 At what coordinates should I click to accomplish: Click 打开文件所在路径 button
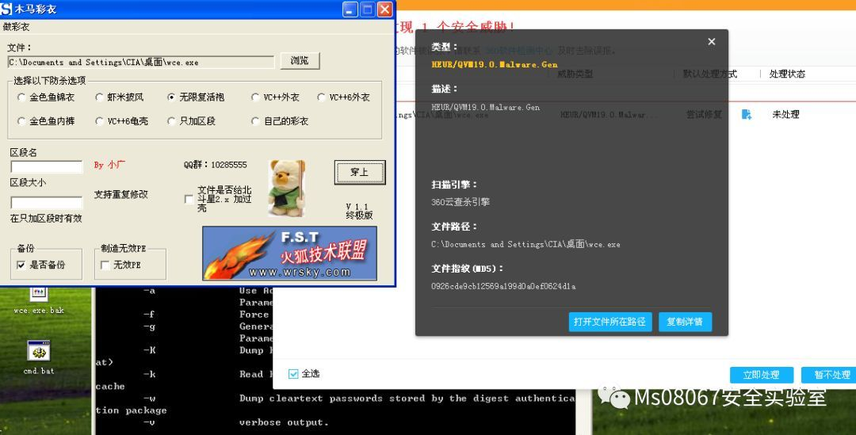pos(610,322)
